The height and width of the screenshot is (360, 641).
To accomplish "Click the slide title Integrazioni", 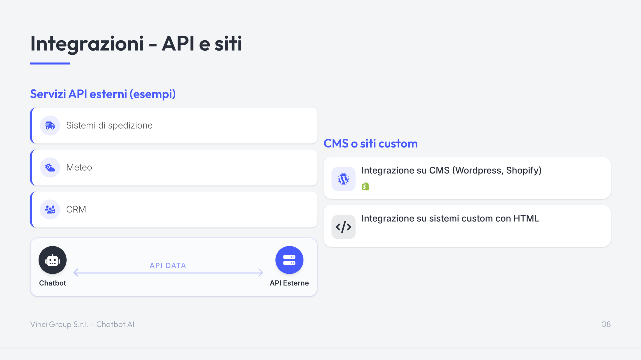I will click(x=136, y=44).
